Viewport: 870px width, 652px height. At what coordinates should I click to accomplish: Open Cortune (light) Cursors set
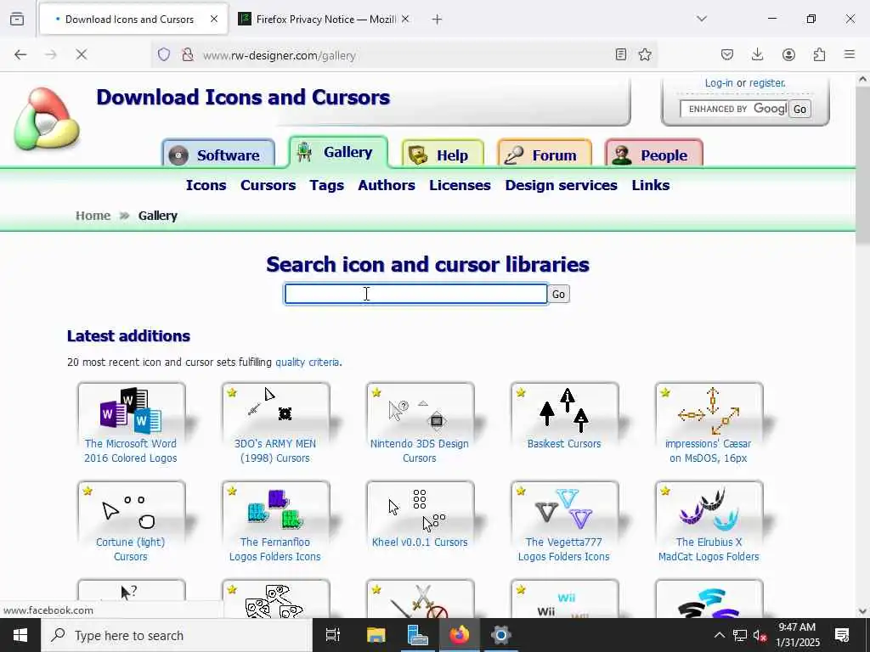[131, 522]
